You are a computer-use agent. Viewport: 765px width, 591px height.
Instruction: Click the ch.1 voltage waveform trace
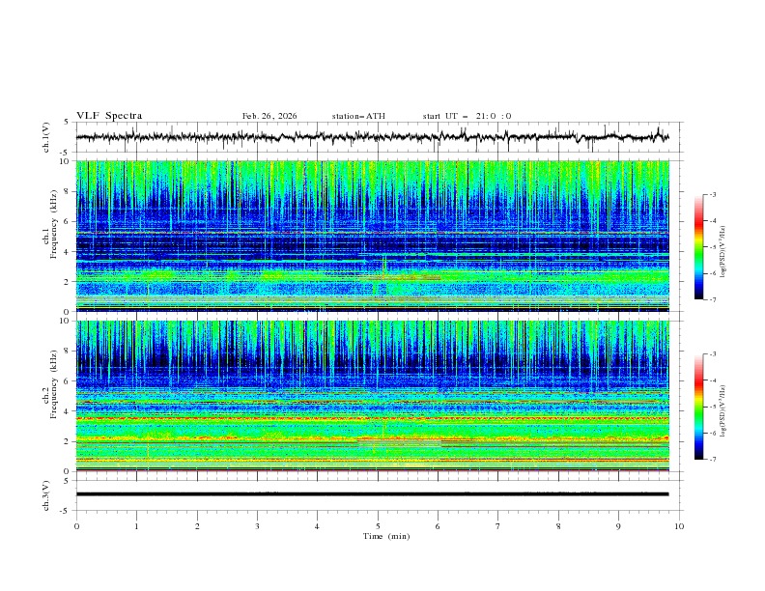tap(372, 137)
